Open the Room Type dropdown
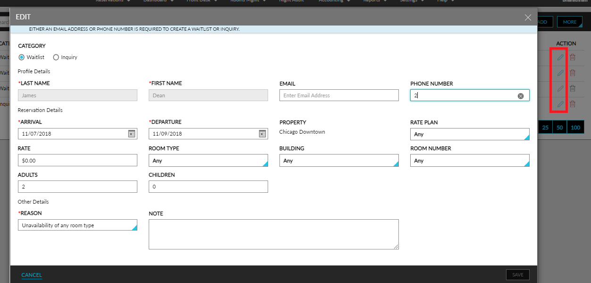The width and height of the screenshot is (591, 283). click(208, 161)
